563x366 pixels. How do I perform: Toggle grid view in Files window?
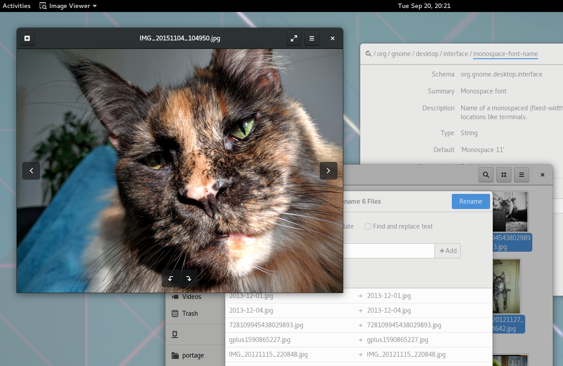(x=504, y=175)
